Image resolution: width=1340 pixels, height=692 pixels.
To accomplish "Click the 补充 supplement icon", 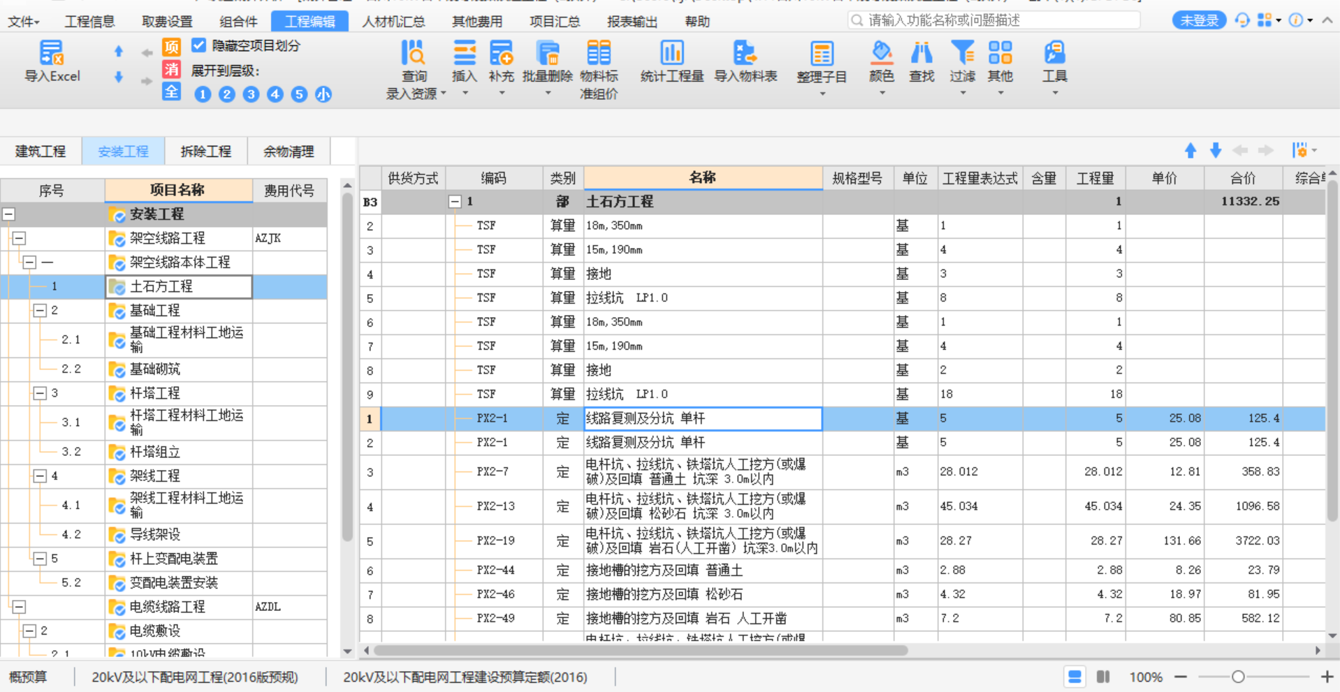I will point(502,52).
